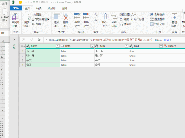Click Table in the 李文 row
185x138 pixels.
coord(64,60)
